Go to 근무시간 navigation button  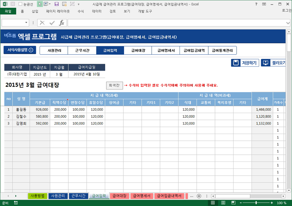[x=82, y=51]
